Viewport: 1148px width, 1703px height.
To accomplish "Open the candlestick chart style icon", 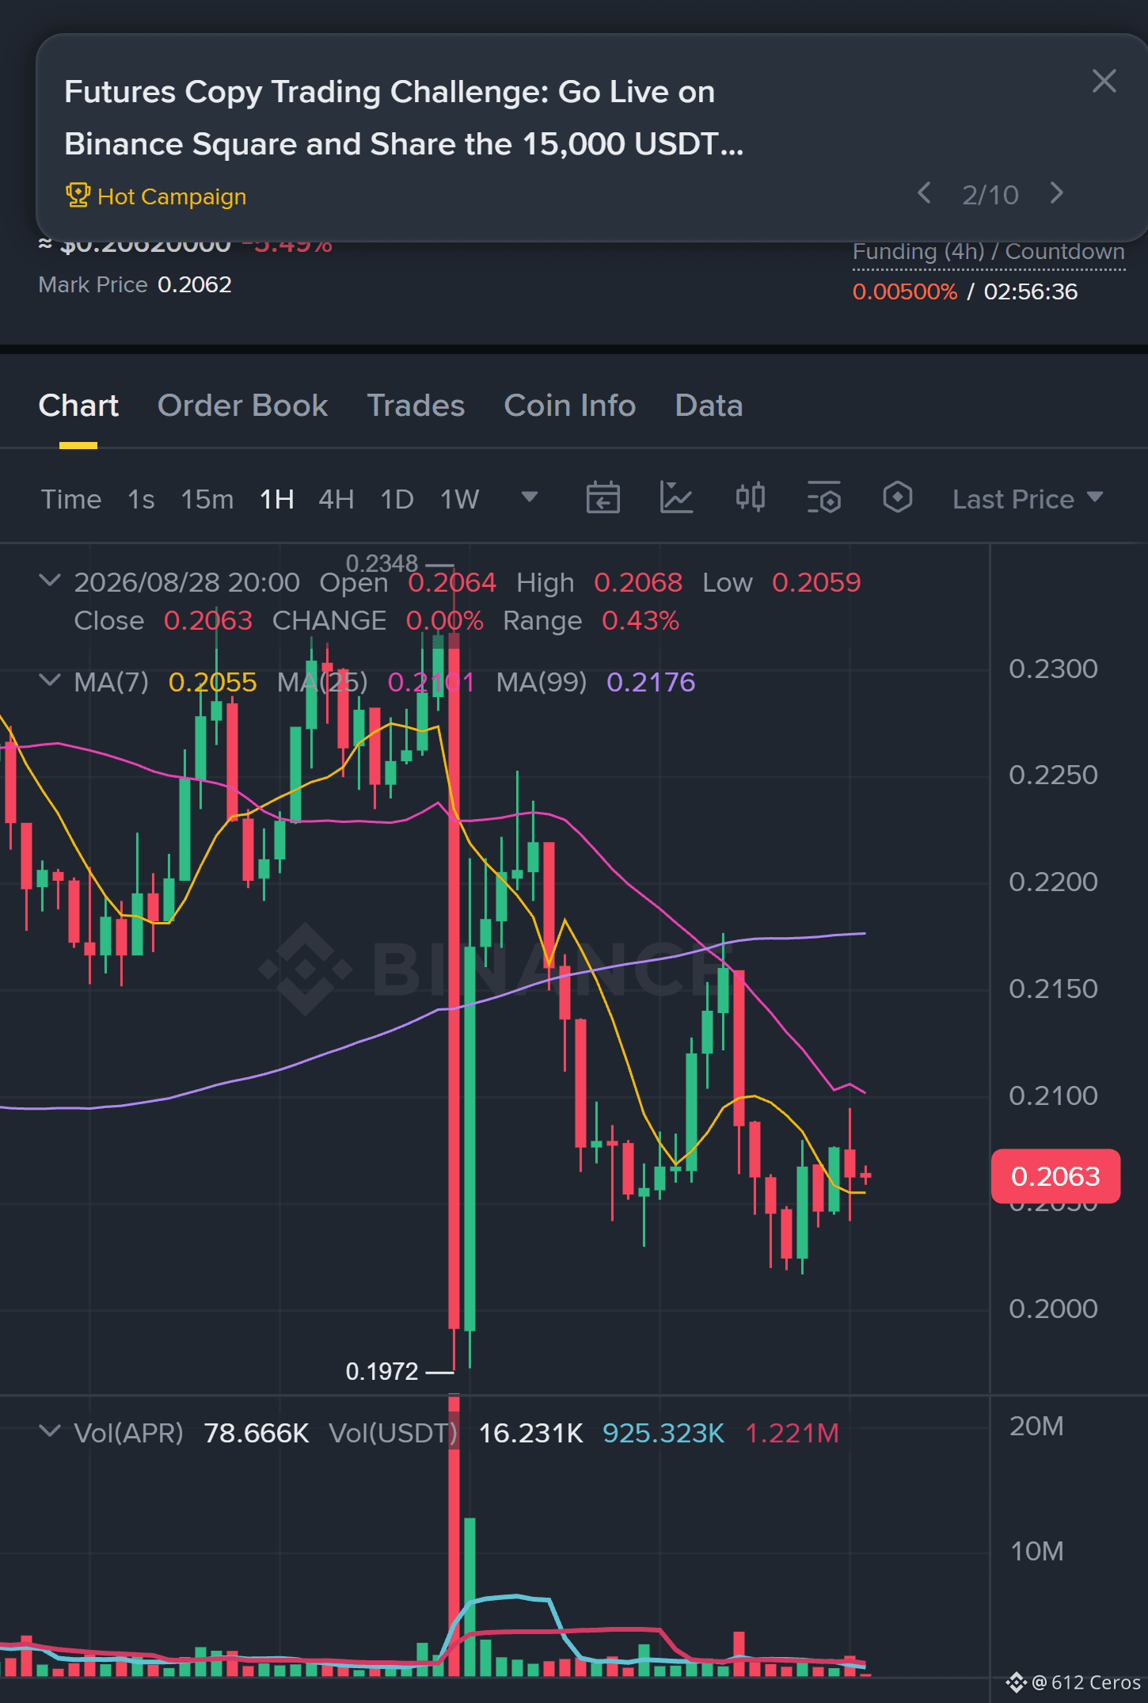I will [x=751, y=498].
